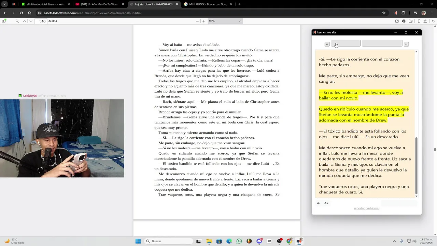
Task: Open the browser extensions puzzle icon
Action: point(404,13)
